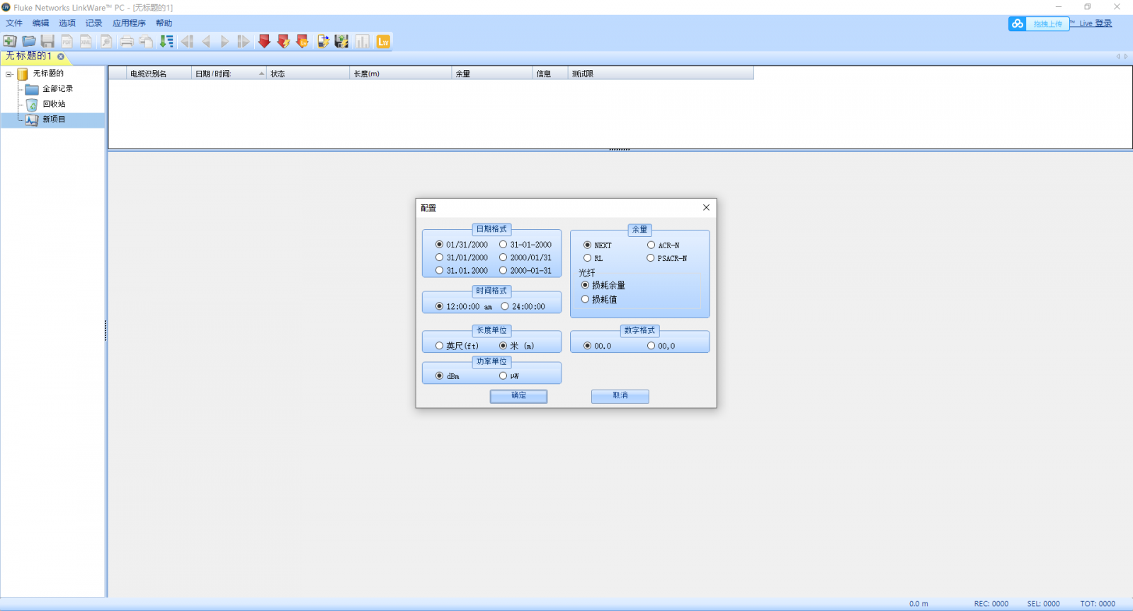Open the 应用程序 menu
The height and width of the screenshot is (611, 1133).
129,23
